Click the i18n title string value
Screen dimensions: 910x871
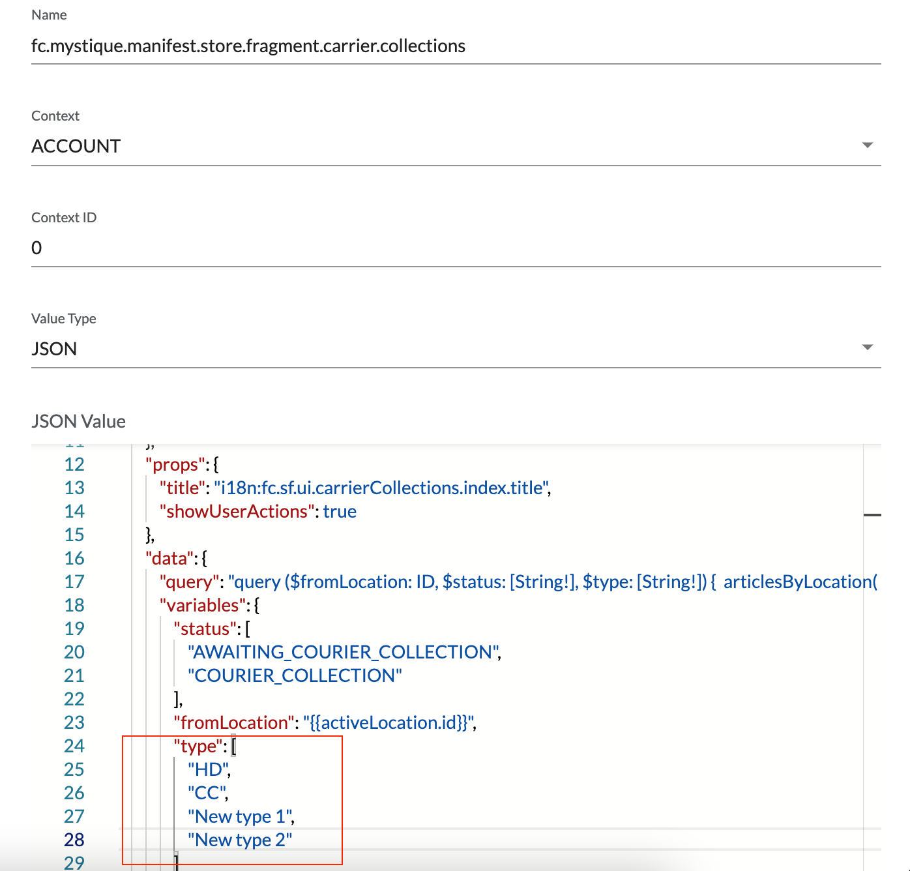(381, 488)
